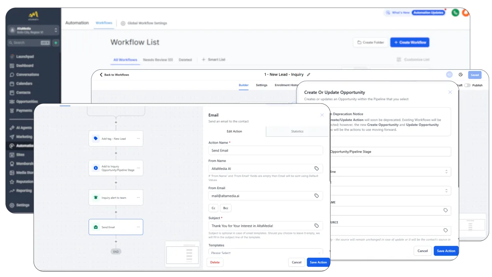Screen dimensions: 492x277
Task: Open Conversations chat icon in sidebar
Action: click(12, 75)
